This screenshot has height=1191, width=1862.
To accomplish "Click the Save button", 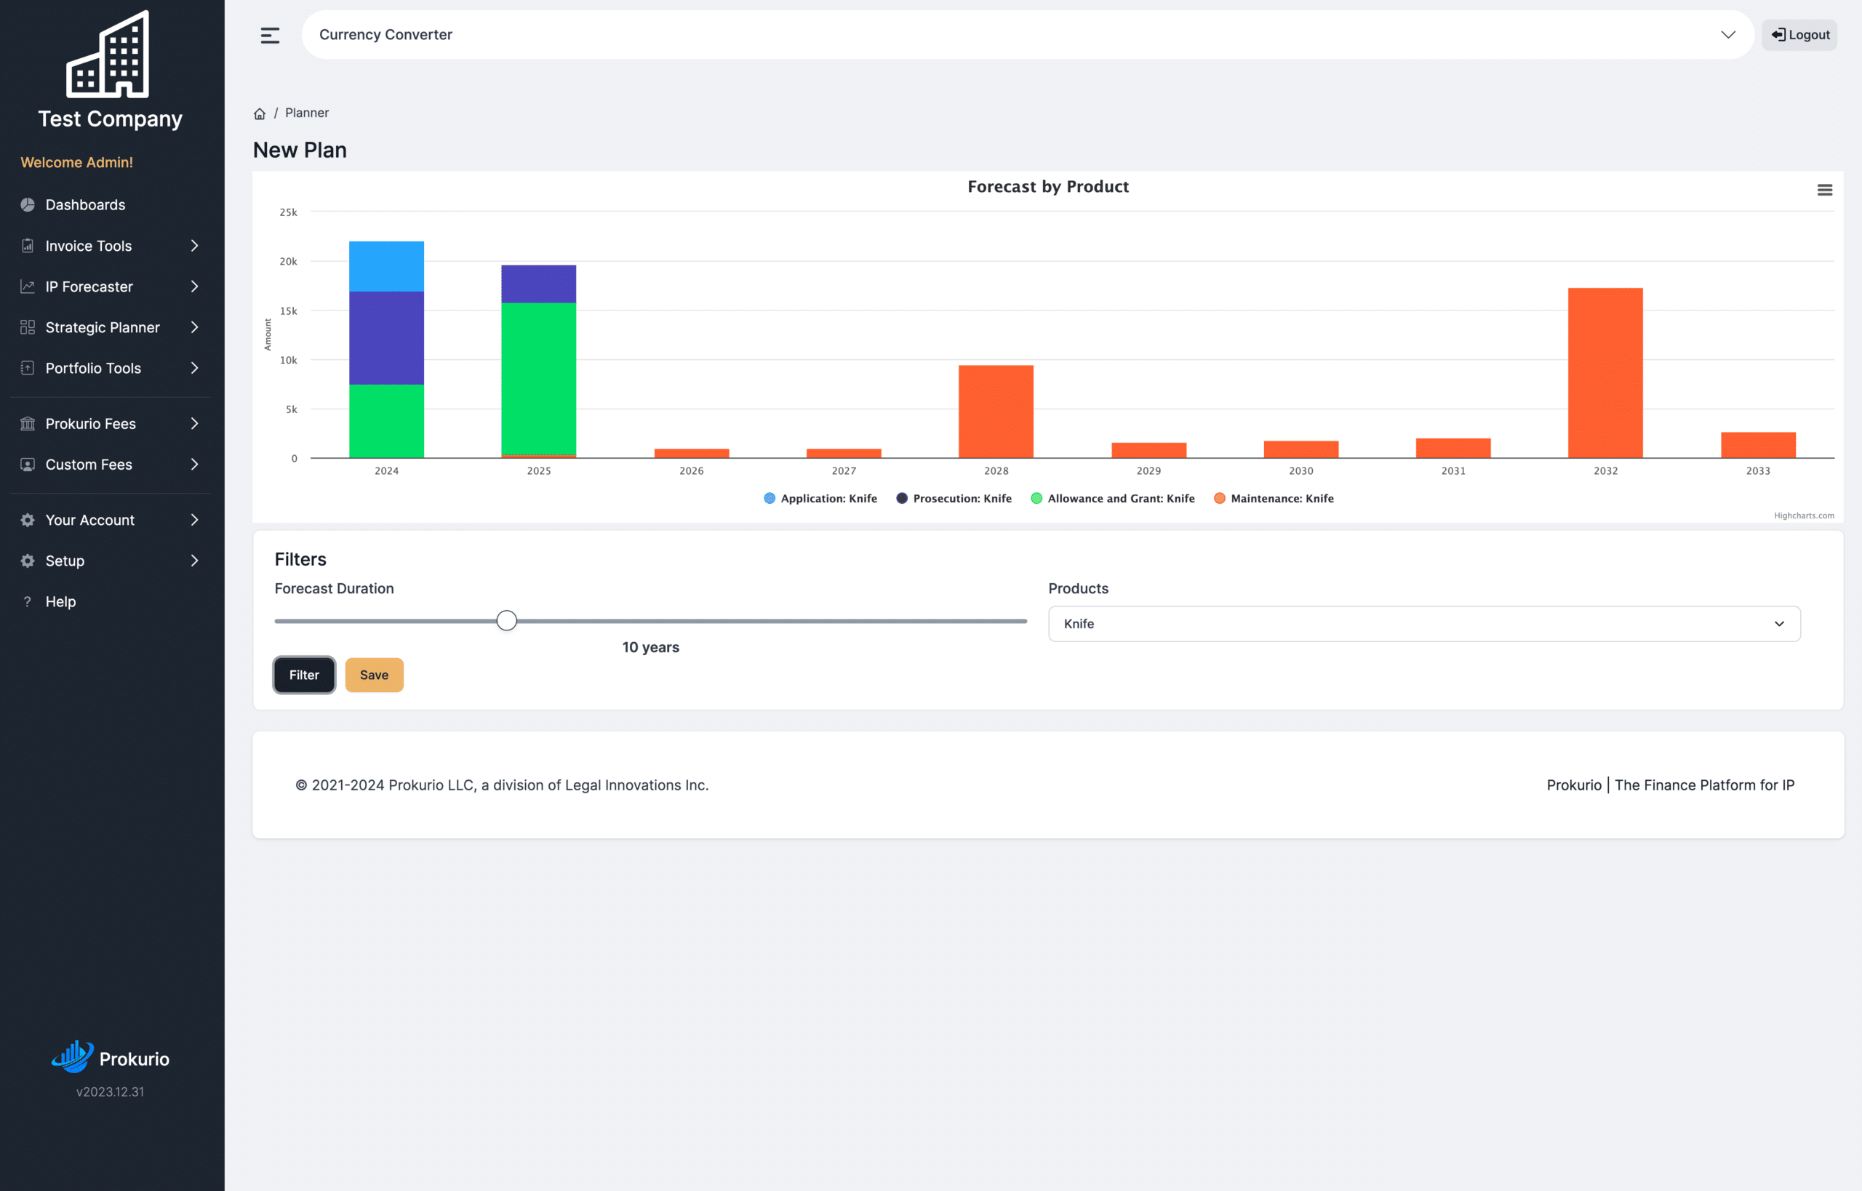I will pyautogui.click(x=375, y=675).
